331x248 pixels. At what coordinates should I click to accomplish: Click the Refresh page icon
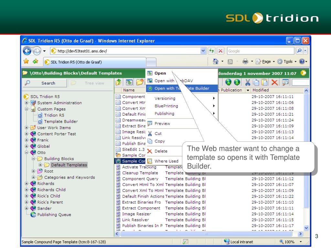click(211, 51)
